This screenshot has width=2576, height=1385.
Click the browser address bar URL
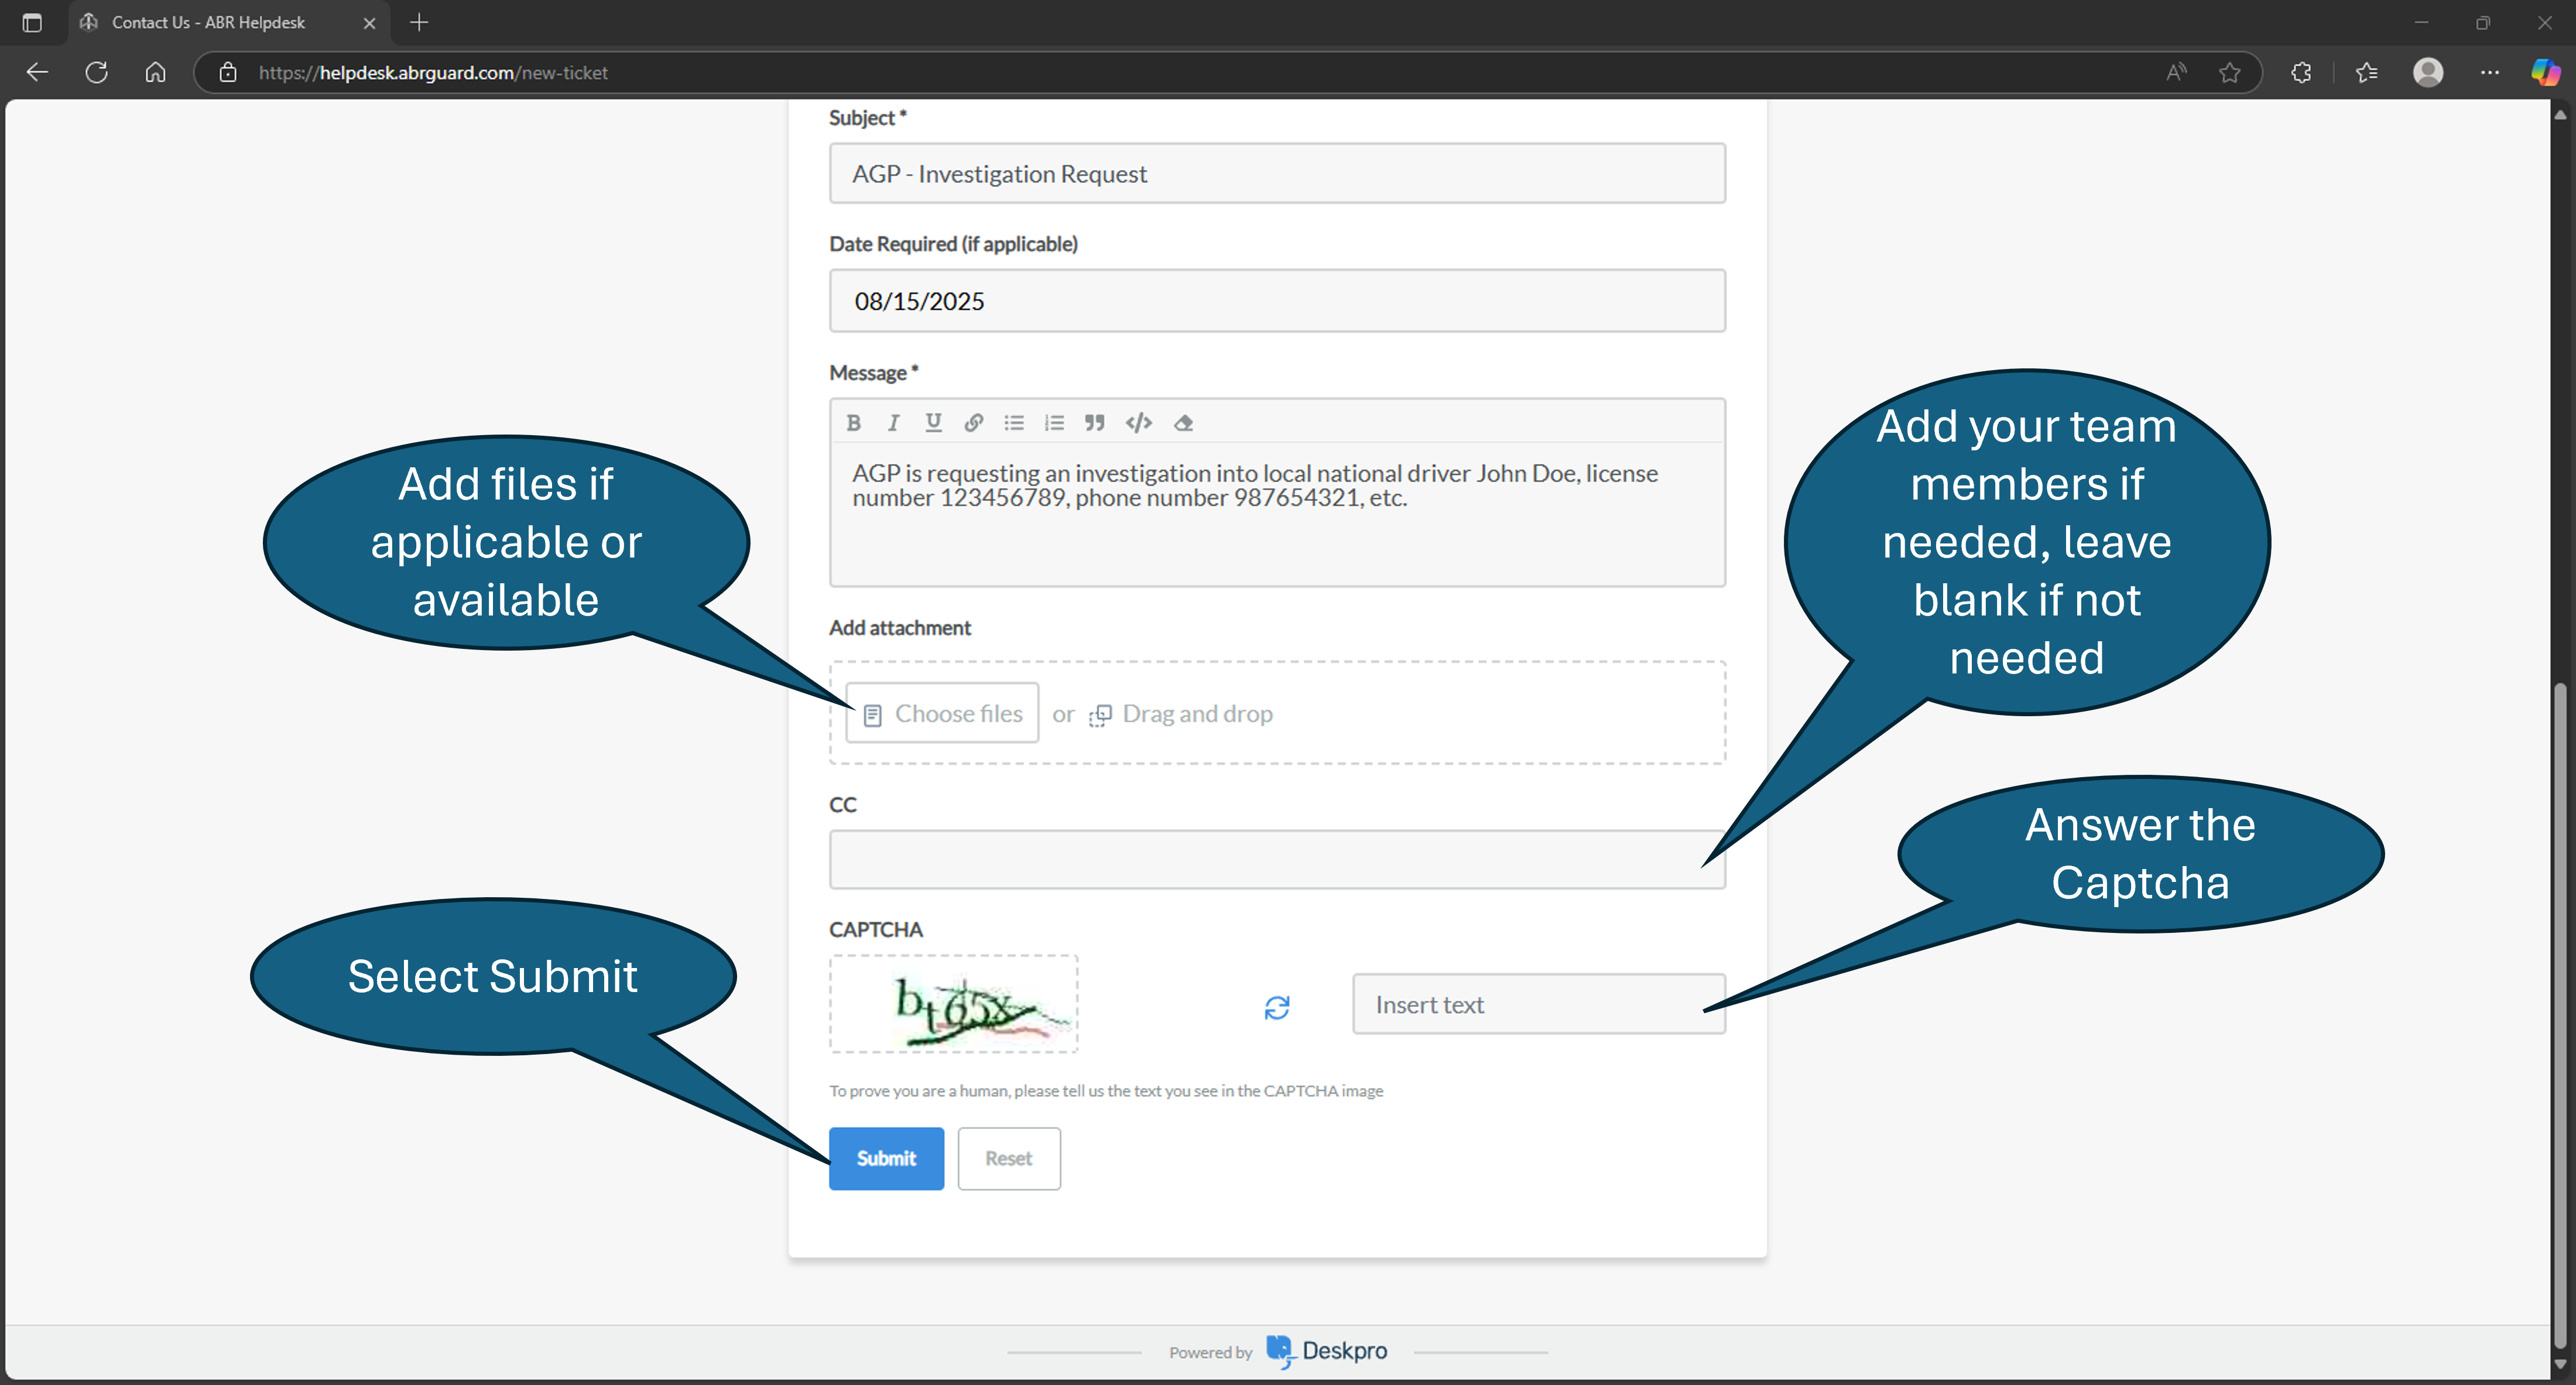point(433,72)
